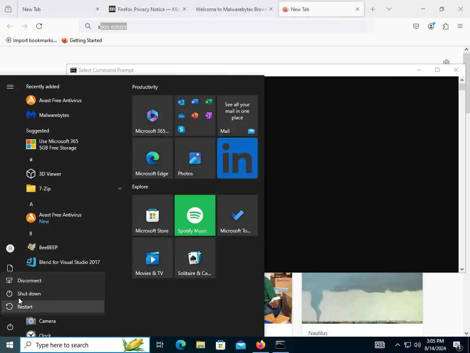This screenshot has height=353, width=470.
Task: Open a new Firefox tab with plus
Action: pos(372,9)
